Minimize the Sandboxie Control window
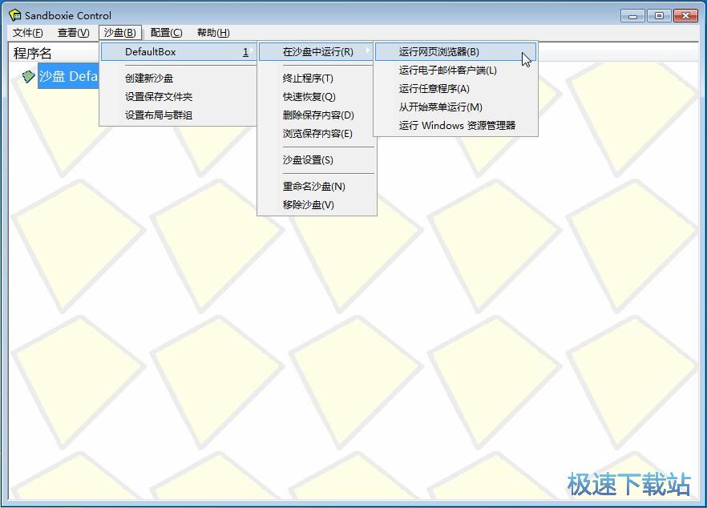Image resolution: width=707 pixels, height=508 pixels. coord(632,16)
